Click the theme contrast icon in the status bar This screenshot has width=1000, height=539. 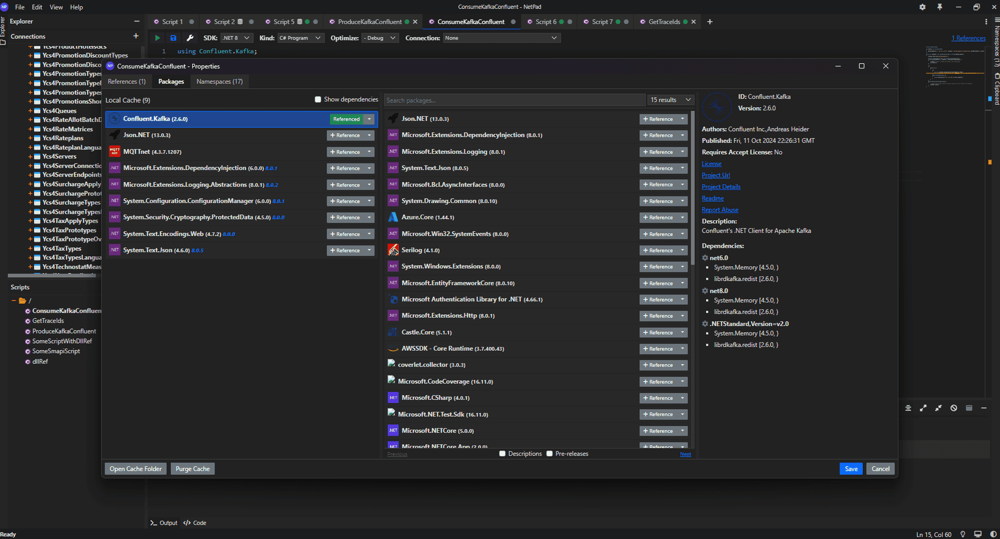pos(993,534)
